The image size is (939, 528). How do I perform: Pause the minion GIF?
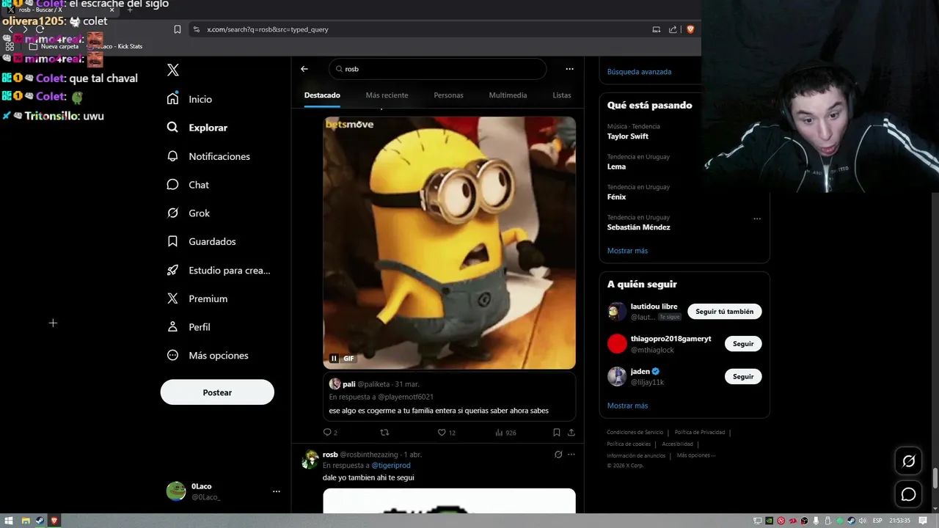(x=334, y=359)
